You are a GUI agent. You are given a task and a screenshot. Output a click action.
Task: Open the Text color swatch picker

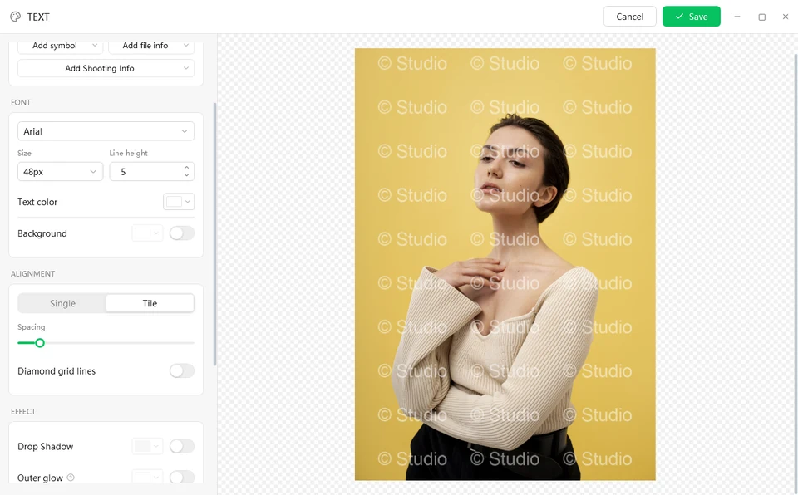(x=179, y=202)
